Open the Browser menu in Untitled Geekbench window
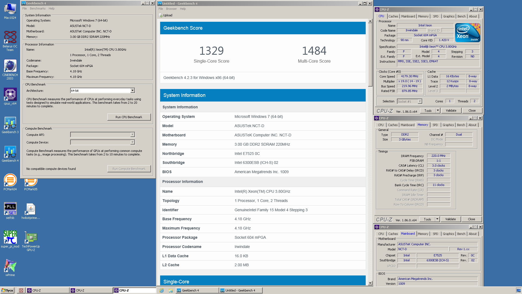This screenshot has width=522, height=294. [171, 9]
